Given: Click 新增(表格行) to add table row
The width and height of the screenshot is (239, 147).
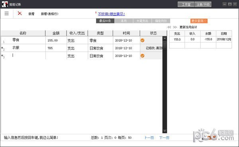Looking at the screenshot, I should click(x=49, y=14).
